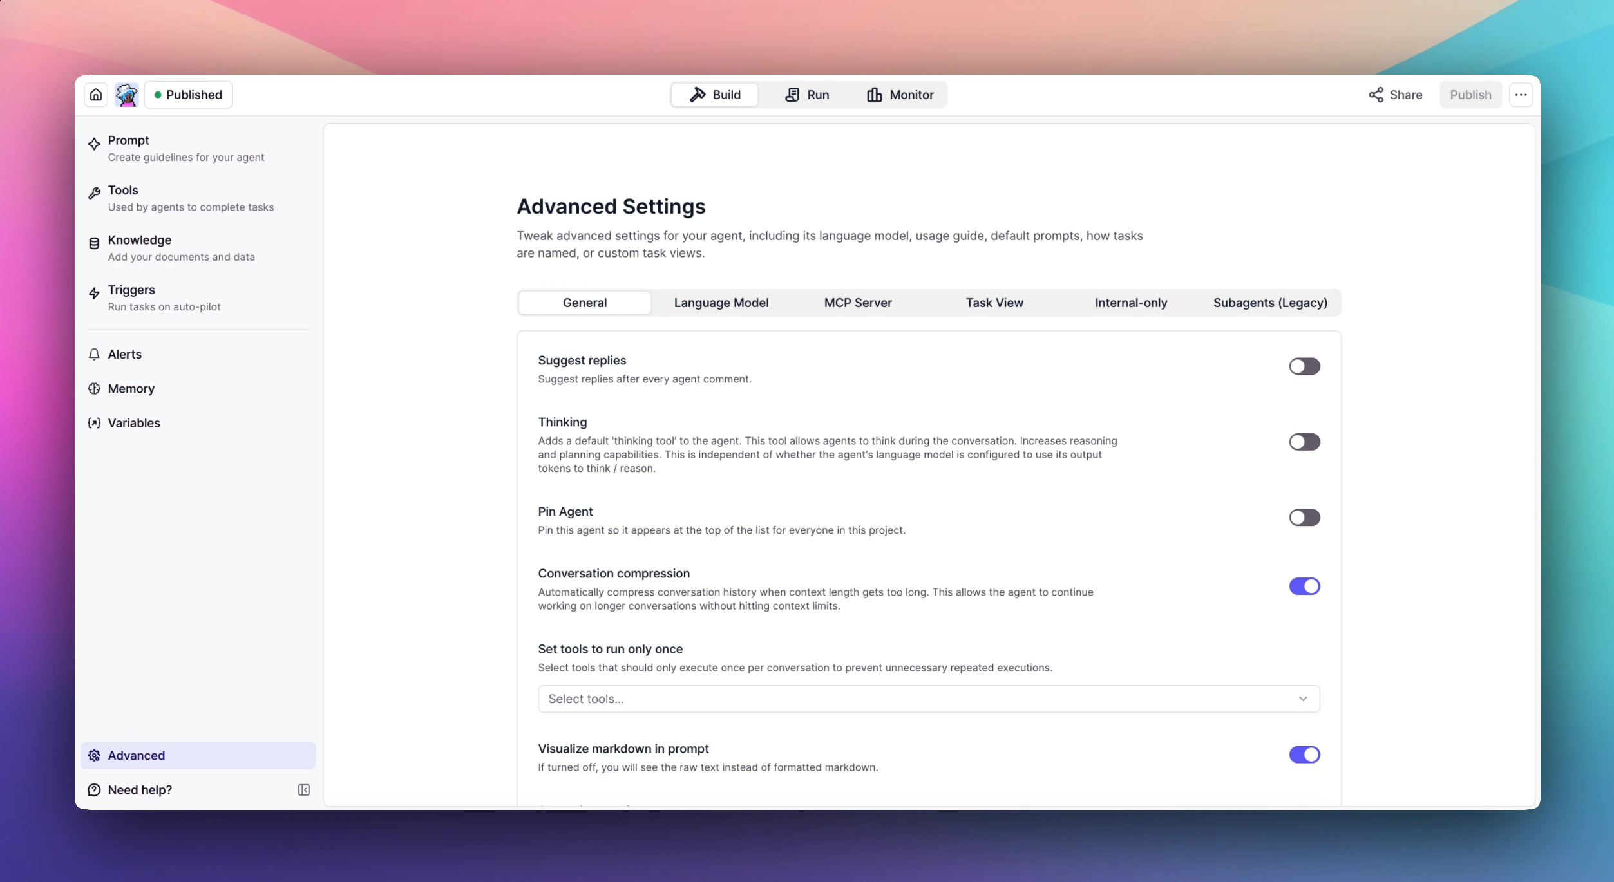Viewport: 1614px width, 882px height.
Task: Click the Alerts bell icon
Action: (95, 354)
